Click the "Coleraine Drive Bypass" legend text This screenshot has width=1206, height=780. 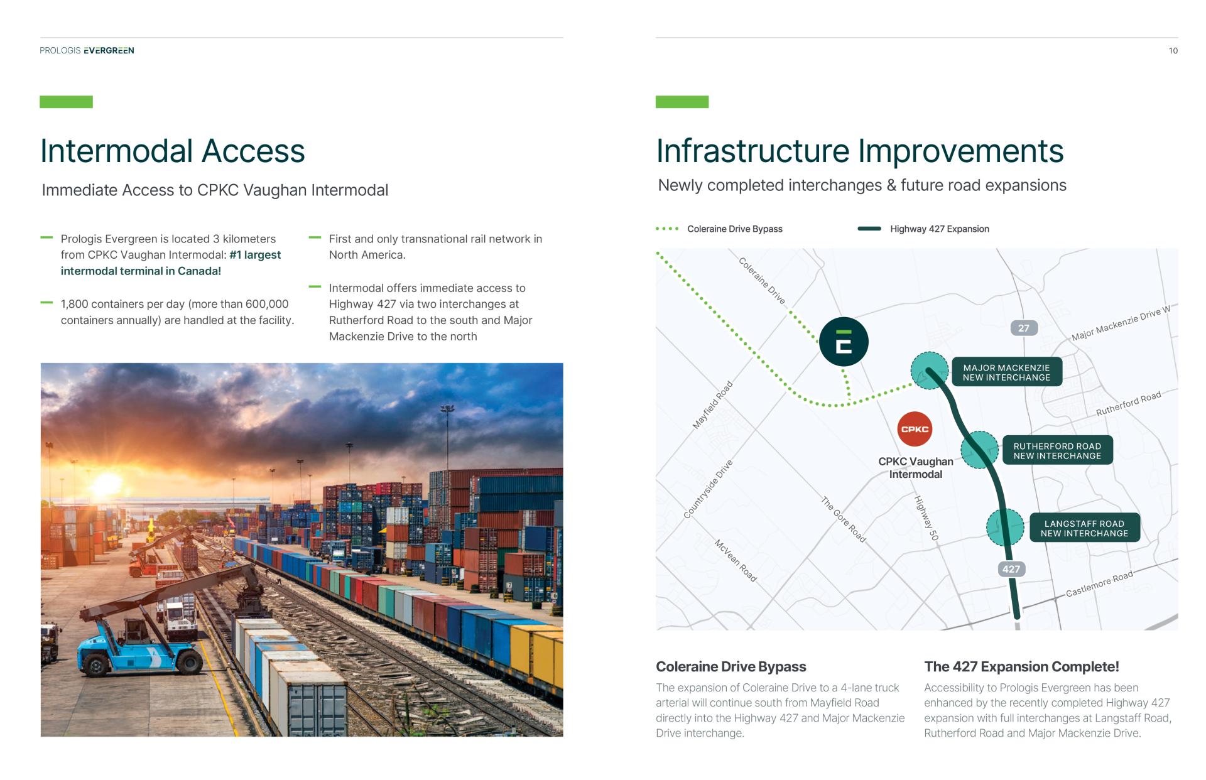[x=735, y=229]
